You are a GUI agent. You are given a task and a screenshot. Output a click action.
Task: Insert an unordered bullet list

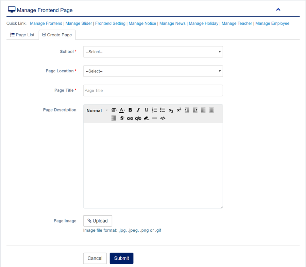tap(163, 110)
